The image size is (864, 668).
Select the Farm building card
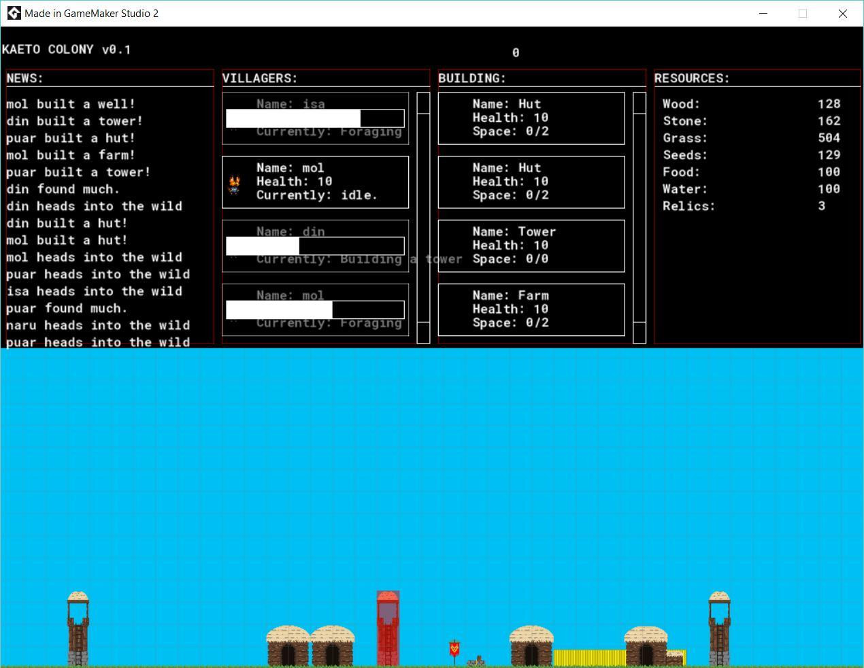pyautogui.click(x=531, y=310)
